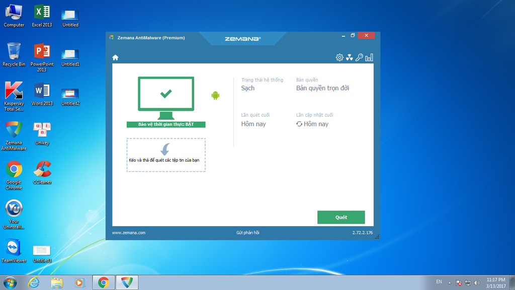
Task: Click resize grip at Zemana window corner
Action: pos(377,237)
